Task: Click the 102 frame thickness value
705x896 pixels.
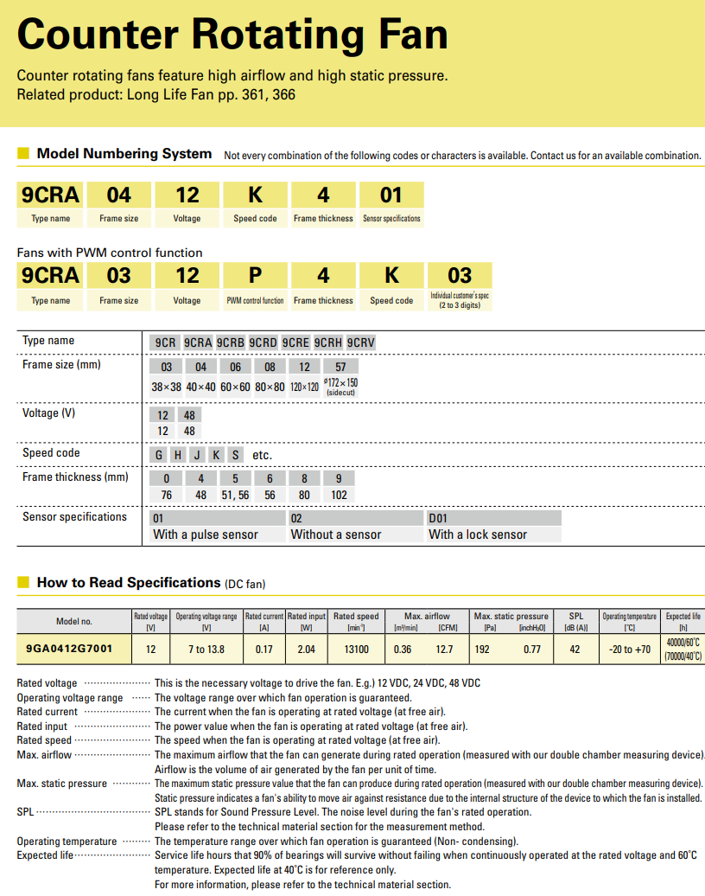Action: point(339,495)
